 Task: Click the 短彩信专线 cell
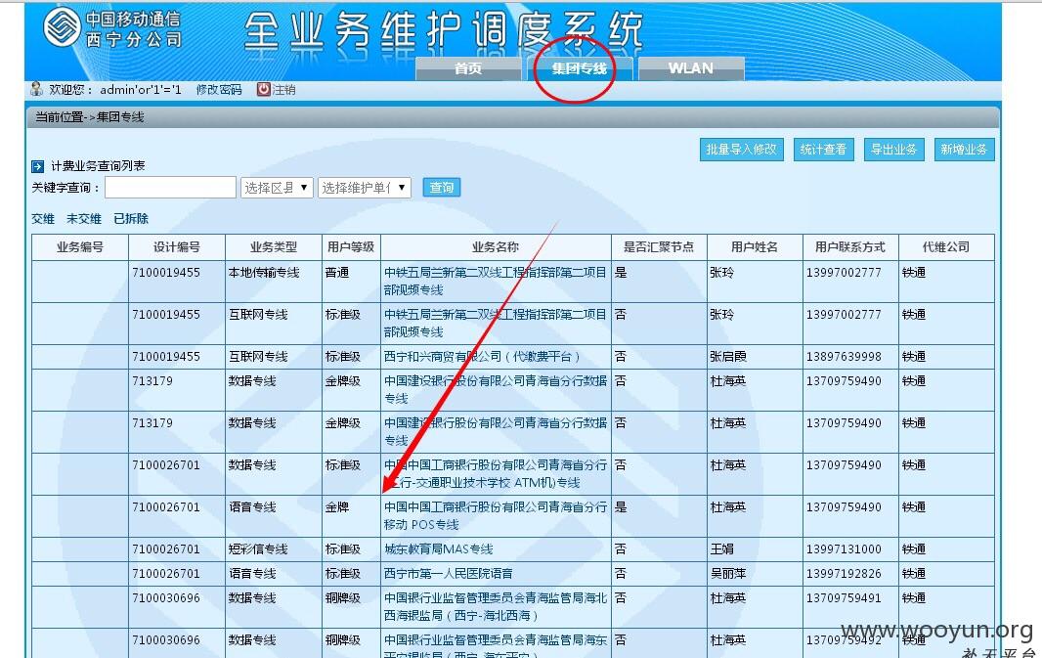258,549
